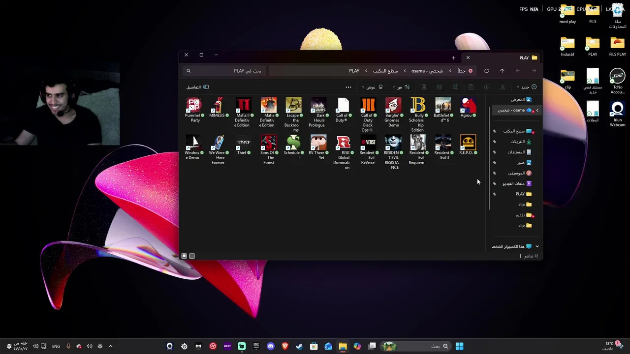Toggle microphone mute in the taskbar tray
The height and width of the screenshot is (354, 630).
68,346
